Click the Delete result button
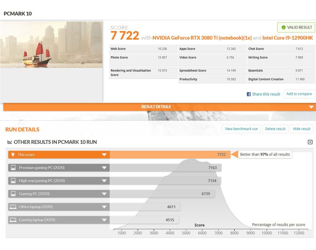The height and width of the screenshot is (250, 316). tap(275, 129)
